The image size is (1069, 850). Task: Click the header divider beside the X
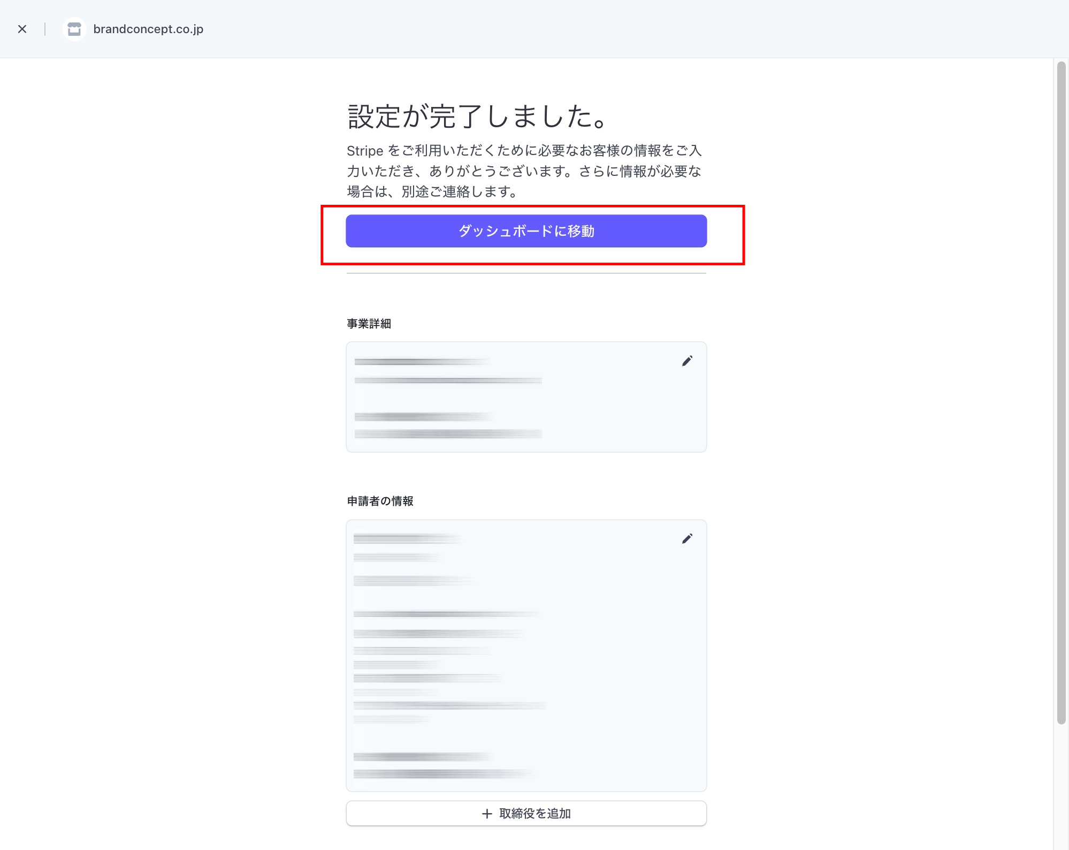click(45, 29)
